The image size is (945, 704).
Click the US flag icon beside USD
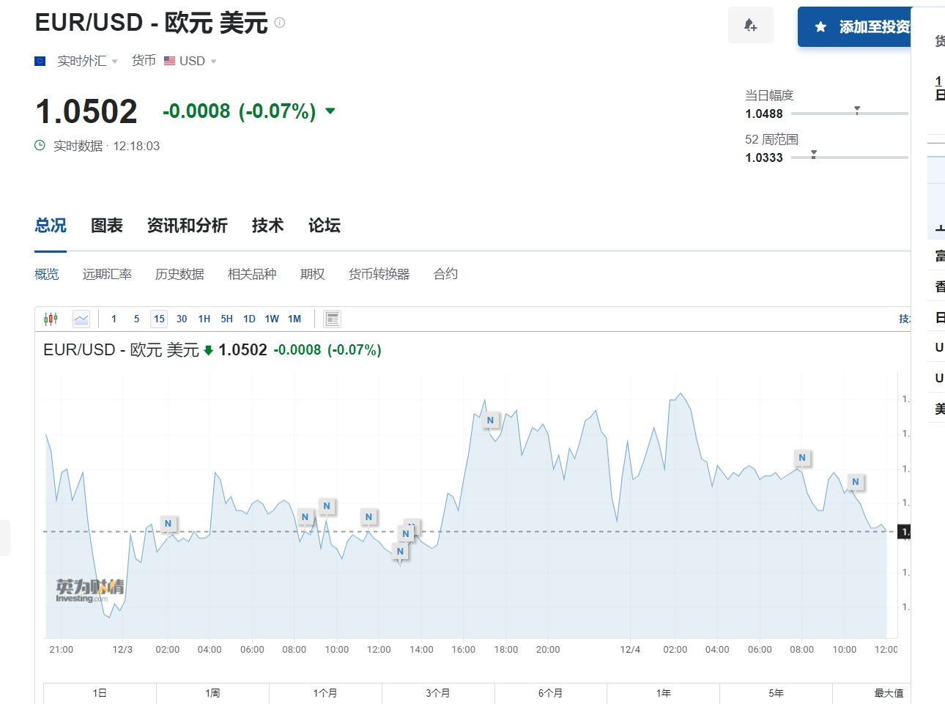tap(169, 61)
